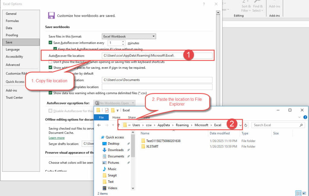Toggle Don't show the Backstage checkbox
The height and width of the screenshot is (196, 309).
tap(50, 62)
